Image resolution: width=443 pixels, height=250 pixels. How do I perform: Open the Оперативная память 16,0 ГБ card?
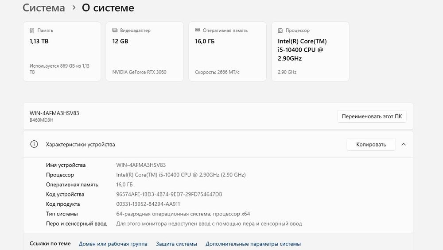tap(227, 52)
